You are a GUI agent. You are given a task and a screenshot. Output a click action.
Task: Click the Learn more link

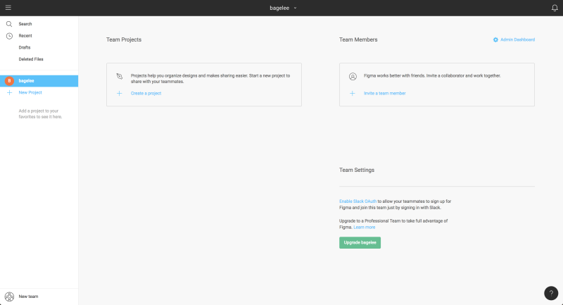click(364, 228)
